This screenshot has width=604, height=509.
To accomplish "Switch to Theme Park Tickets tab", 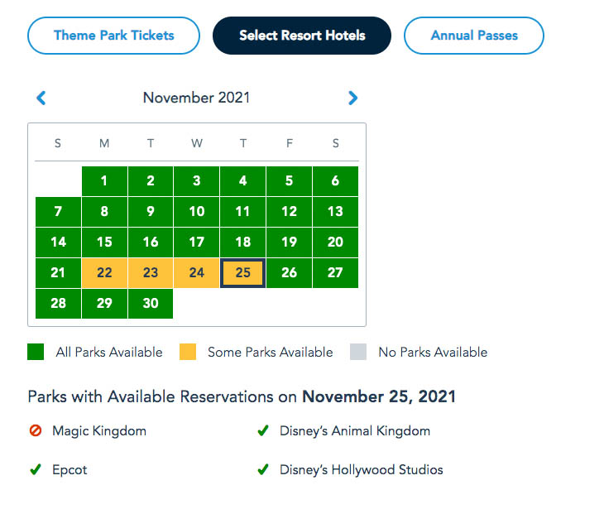I will click(113, 36).
